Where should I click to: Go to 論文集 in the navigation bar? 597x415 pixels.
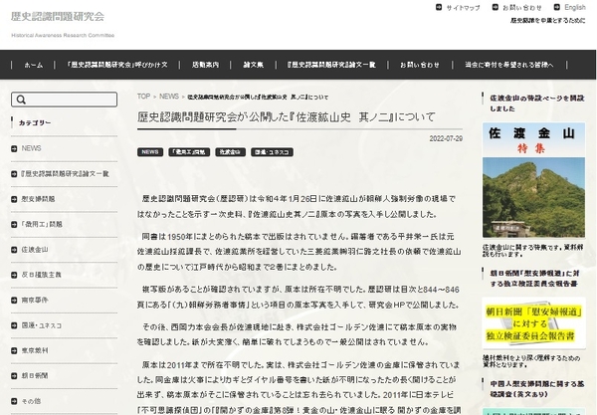pos(253,65)
